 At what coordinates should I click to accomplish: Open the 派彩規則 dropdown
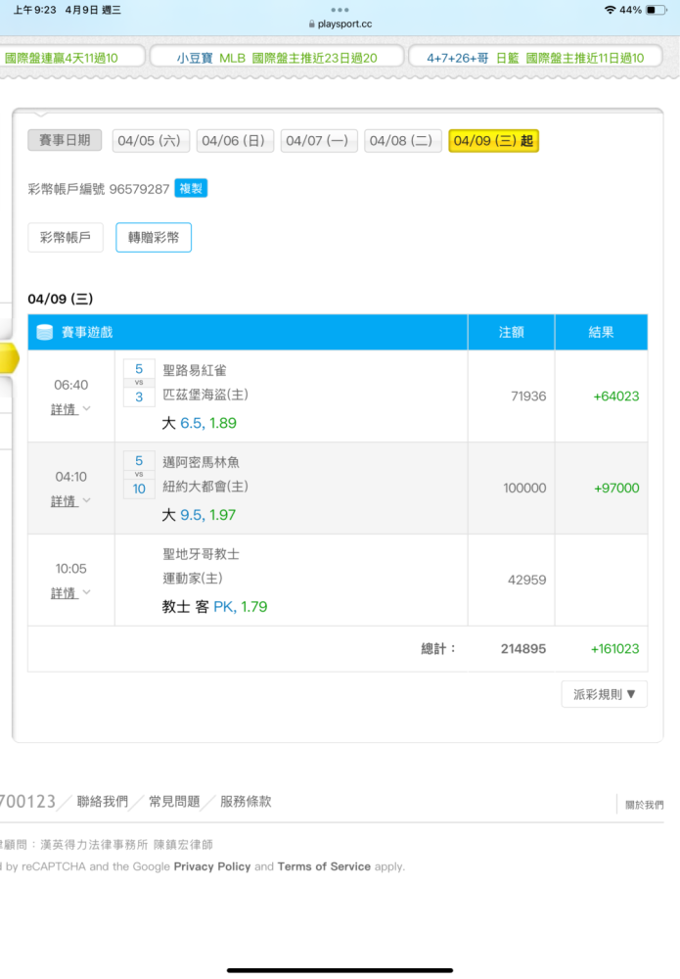coord(604,694)
